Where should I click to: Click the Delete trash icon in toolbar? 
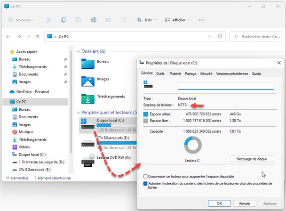[x=123, y=20]
